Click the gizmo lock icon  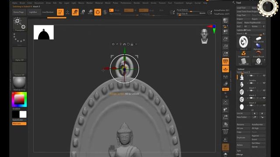click(x=132, y=44)
